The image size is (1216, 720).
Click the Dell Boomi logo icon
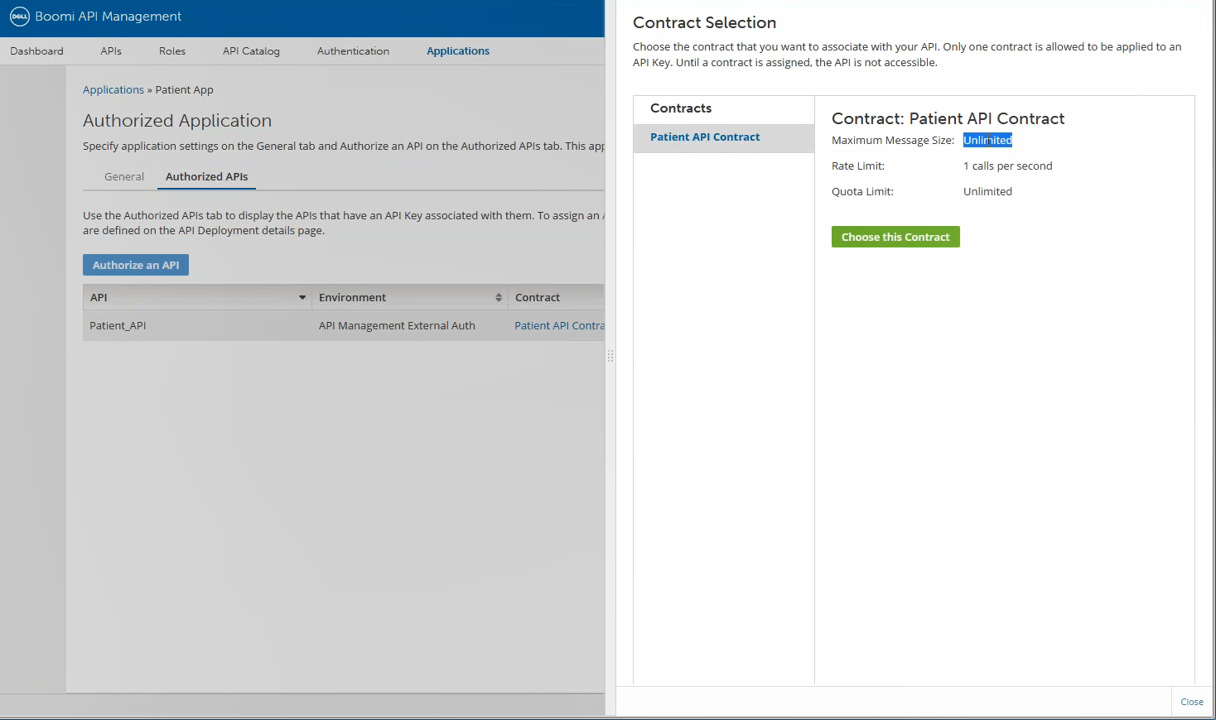point(19,17)
